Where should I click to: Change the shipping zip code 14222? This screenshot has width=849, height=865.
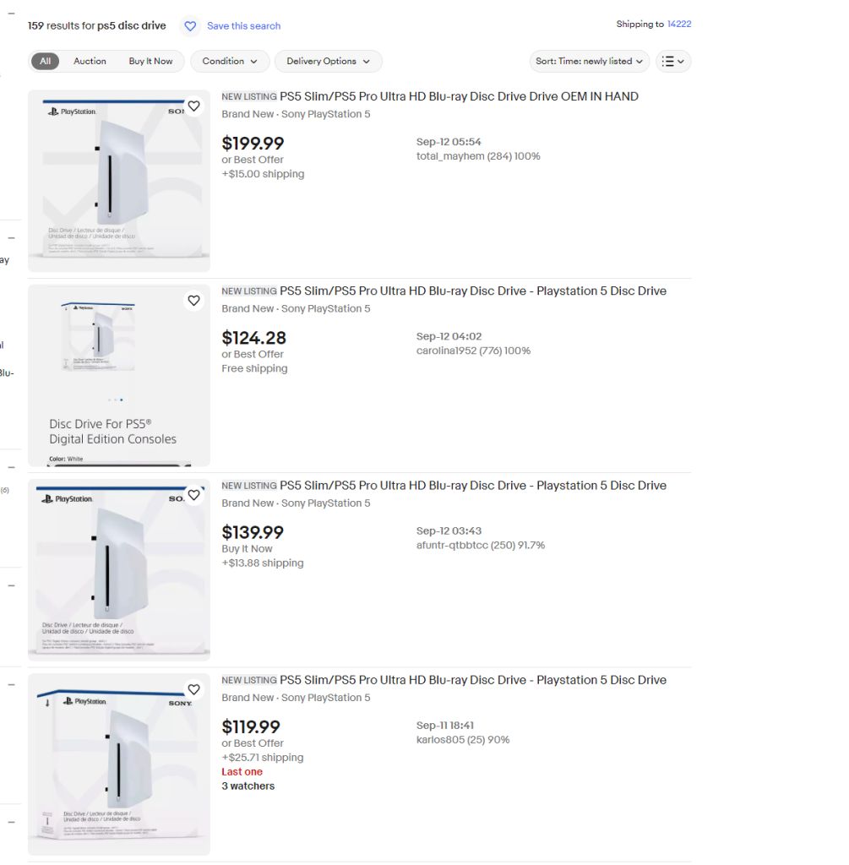(x=679, y=24)
